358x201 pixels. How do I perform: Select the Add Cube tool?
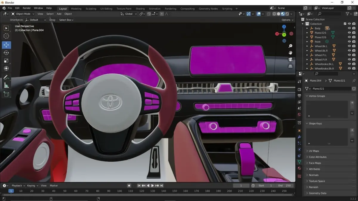point(6,94)
